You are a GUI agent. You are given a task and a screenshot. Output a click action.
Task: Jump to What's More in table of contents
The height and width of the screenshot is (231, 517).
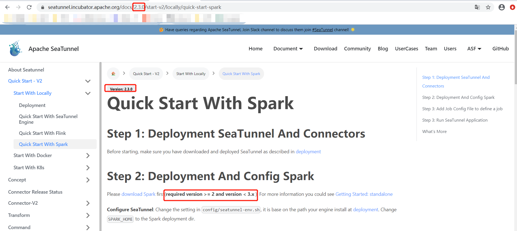tap(434, 131)
